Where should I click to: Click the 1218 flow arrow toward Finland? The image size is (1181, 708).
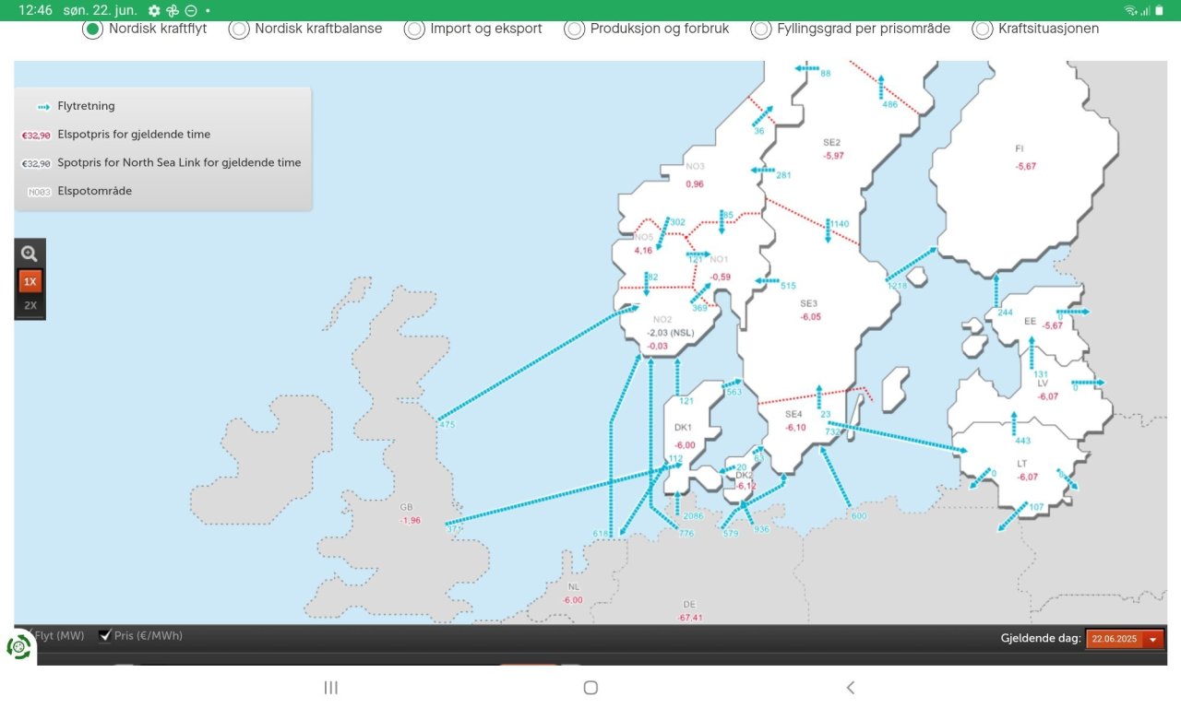click(912, 264)
